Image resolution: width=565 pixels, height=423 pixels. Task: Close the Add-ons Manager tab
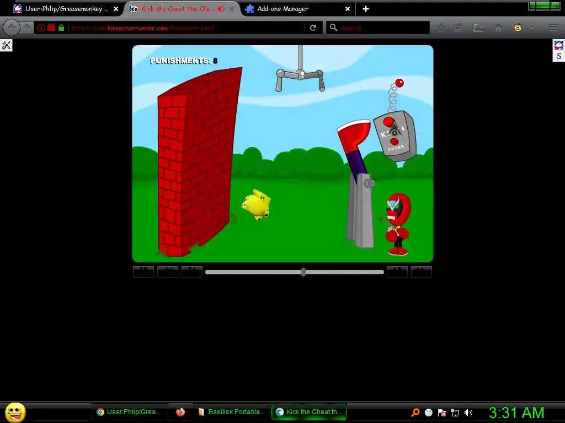point(348,9)
